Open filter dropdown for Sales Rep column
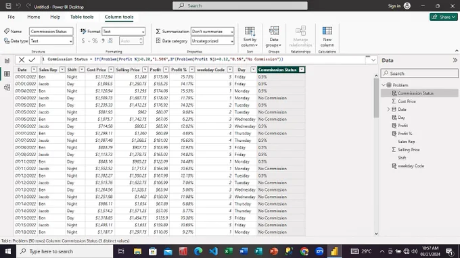Viewport: 460px width, 258px height. click(x=62, y=70)
